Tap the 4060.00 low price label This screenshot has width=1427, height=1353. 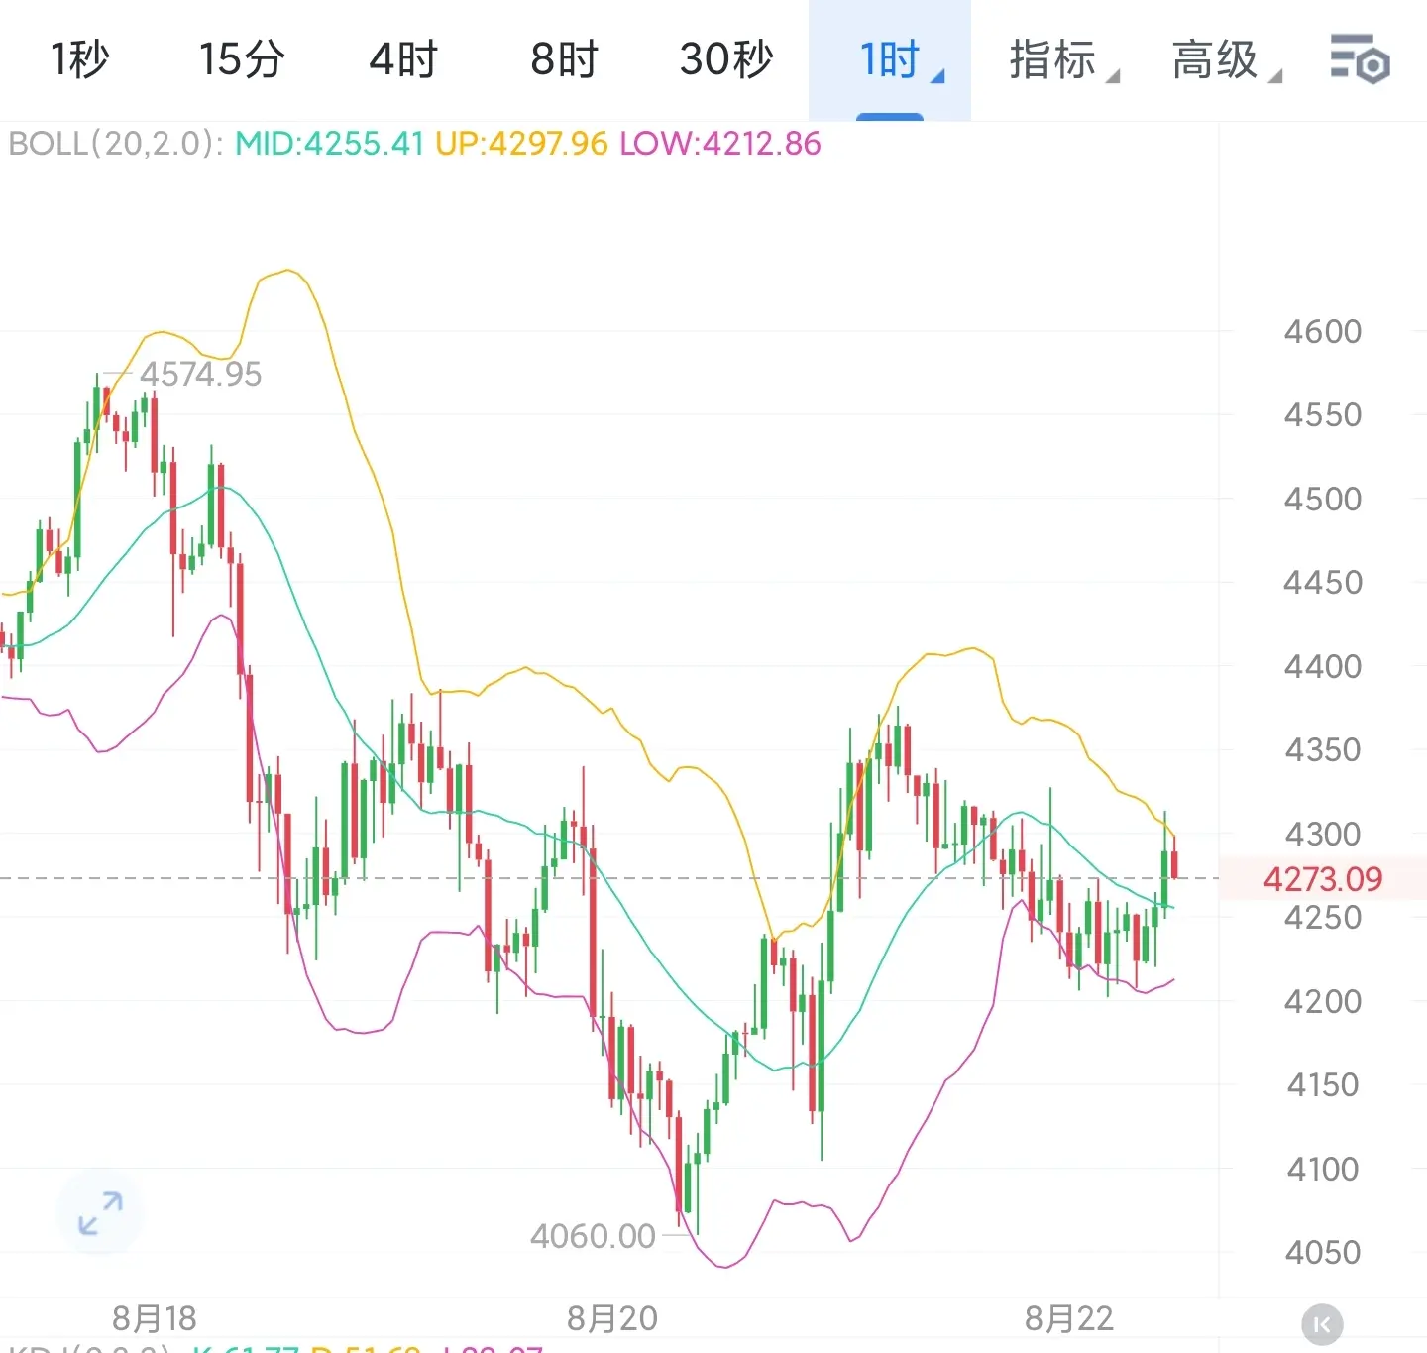click(593, 1236)
